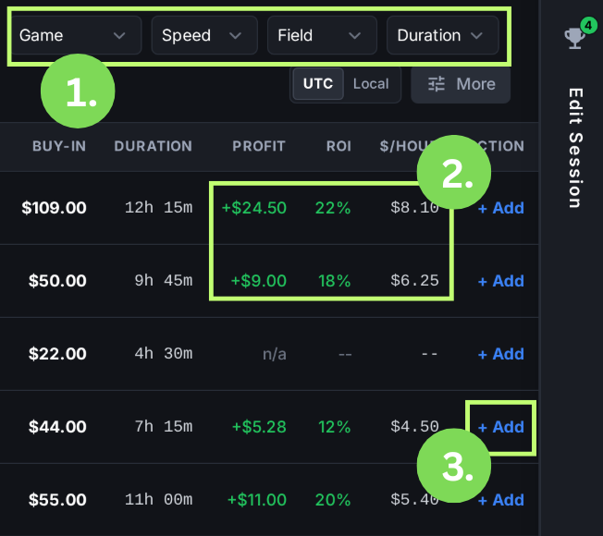This screenshot has width=603, height=536.
Task: Click the sliders icon in More button
Action: click(437, 84)
